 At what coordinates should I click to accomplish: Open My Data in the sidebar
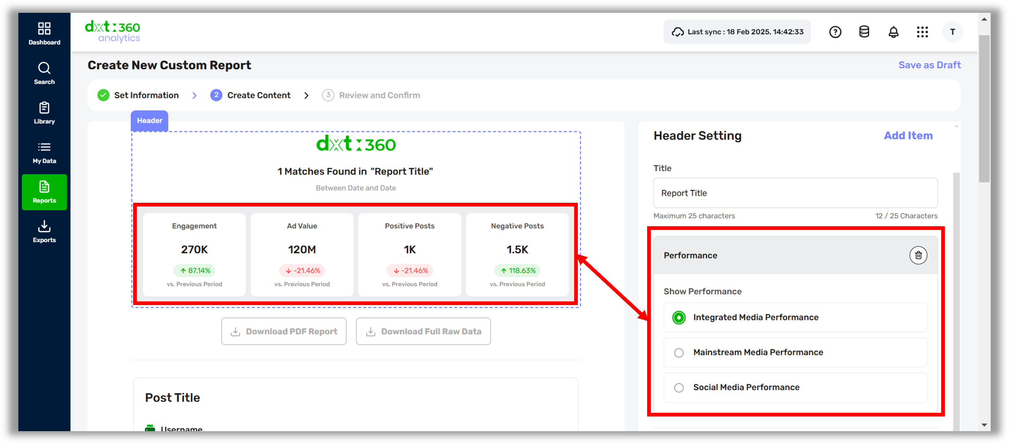tap(44, 152)
